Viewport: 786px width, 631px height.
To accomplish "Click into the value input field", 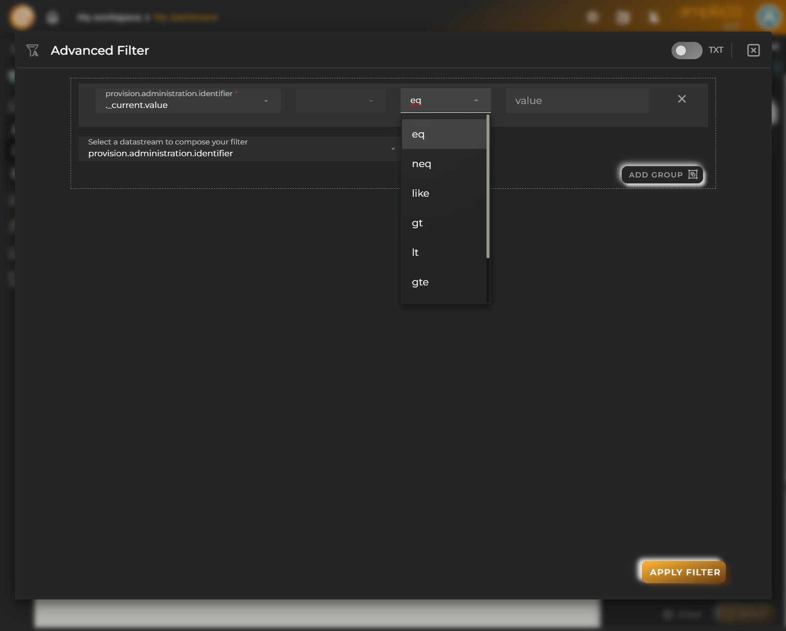I will 576,101.
